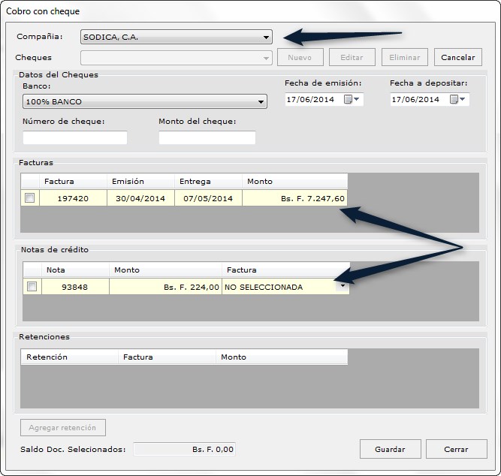The image size is (501, 476).
Task: Click Factura header in Retenciones
Action: (x=167, y=357)
